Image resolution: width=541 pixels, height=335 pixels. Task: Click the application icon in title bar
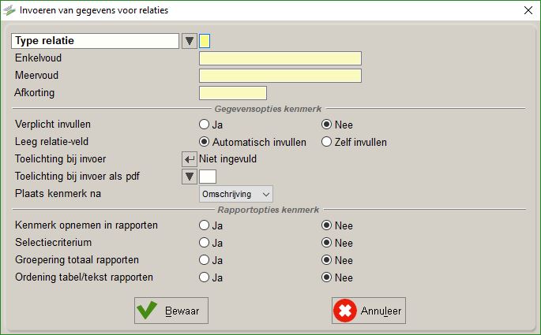click(9, 10)
